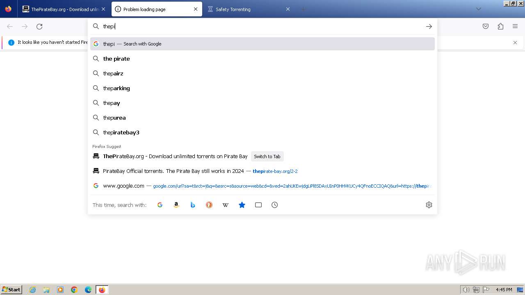Open the Windows Start menu
Screen dimensions: 525x295
11,290
